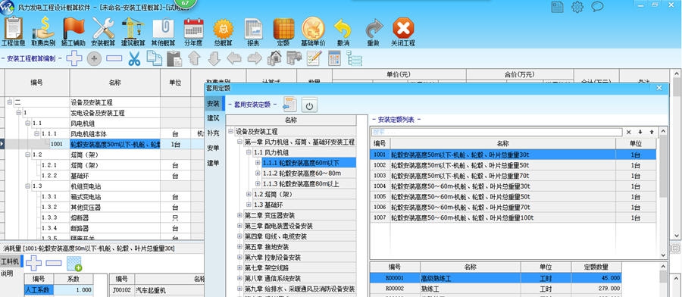
Task: Click the left arrow outdent icon
Action: pyautogui.click(x=234, y=58)
